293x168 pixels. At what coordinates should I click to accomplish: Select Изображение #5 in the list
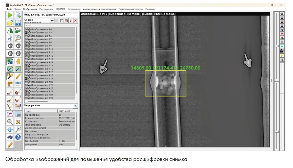tap(50, 33)
